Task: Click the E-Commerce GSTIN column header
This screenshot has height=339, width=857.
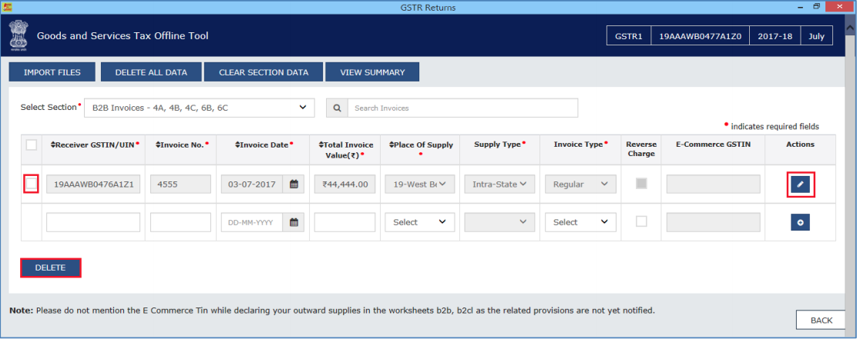Action: 713,145
